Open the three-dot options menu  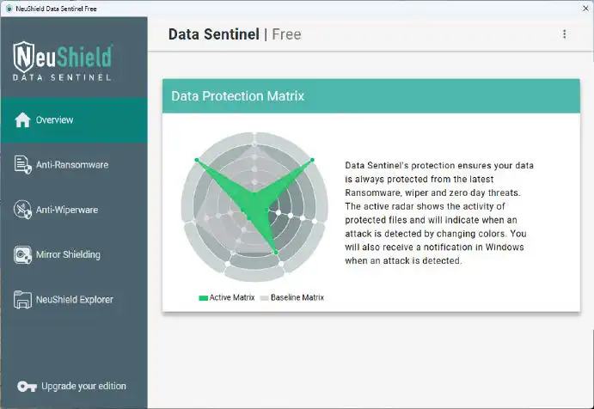[565, 34]
